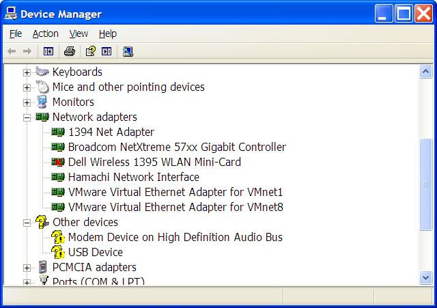Click Show/Hide console tree toolbar icon
The width and height of the screenshot is (437, 308).
point(48,51)
